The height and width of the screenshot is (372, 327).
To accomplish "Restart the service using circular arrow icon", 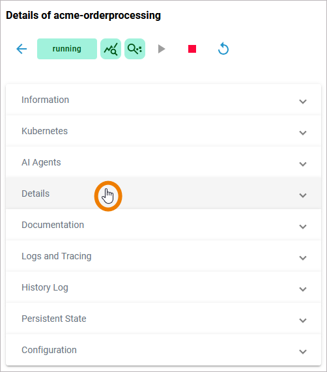I will [223, 49].
